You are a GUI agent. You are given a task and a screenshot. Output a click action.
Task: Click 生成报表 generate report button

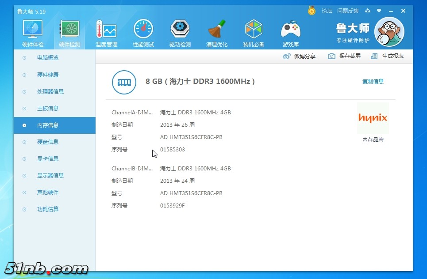(x=387, y=56)
